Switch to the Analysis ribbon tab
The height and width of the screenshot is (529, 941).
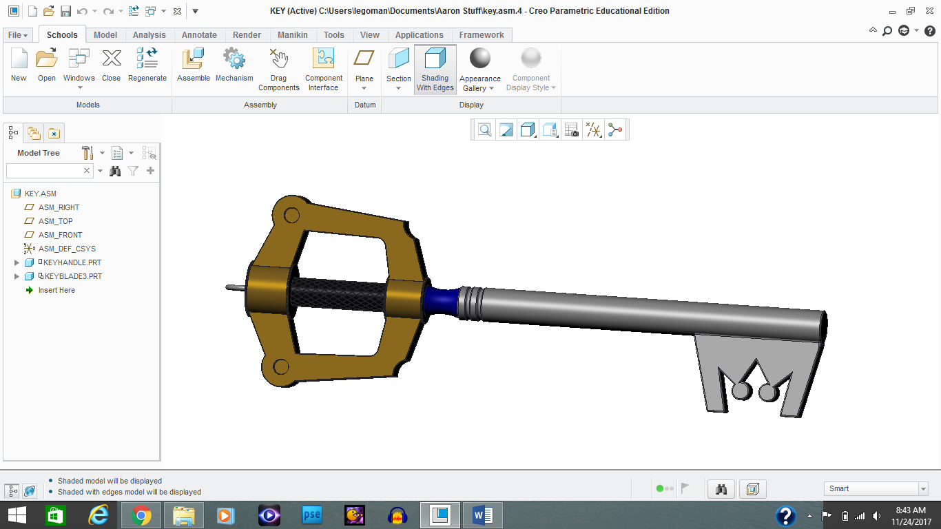tap(149, 35)
